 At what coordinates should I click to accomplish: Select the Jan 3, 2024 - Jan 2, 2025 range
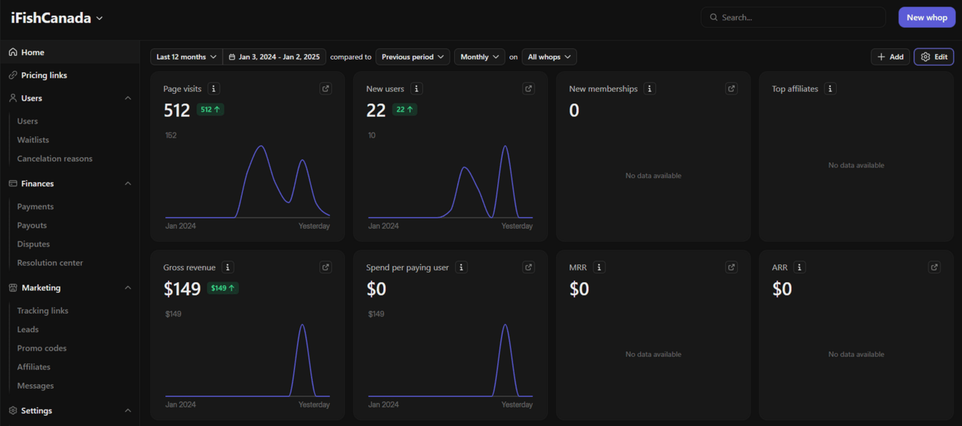(274, 57)
